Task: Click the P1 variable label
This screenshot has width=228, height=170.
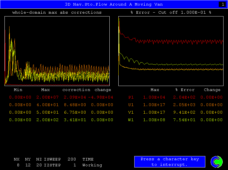Action: point(131,97)
